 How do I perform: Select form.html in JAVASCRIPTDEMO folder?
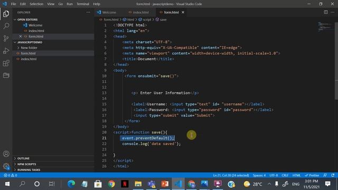pos(28,53)
